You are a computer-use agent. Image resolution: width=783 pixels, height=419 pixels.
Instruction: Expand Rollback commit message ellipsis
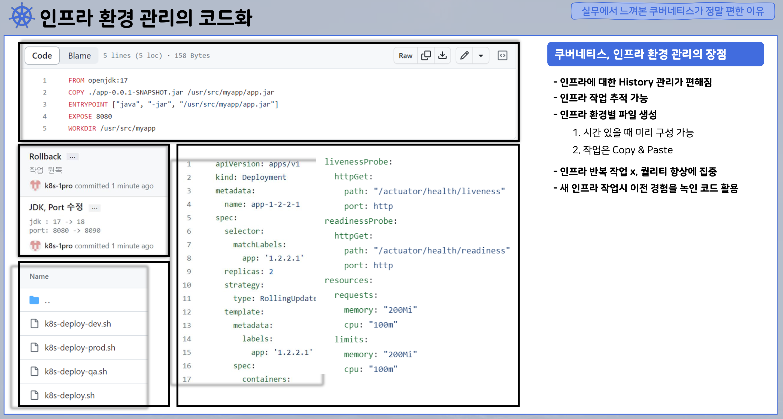coord(72,157)
